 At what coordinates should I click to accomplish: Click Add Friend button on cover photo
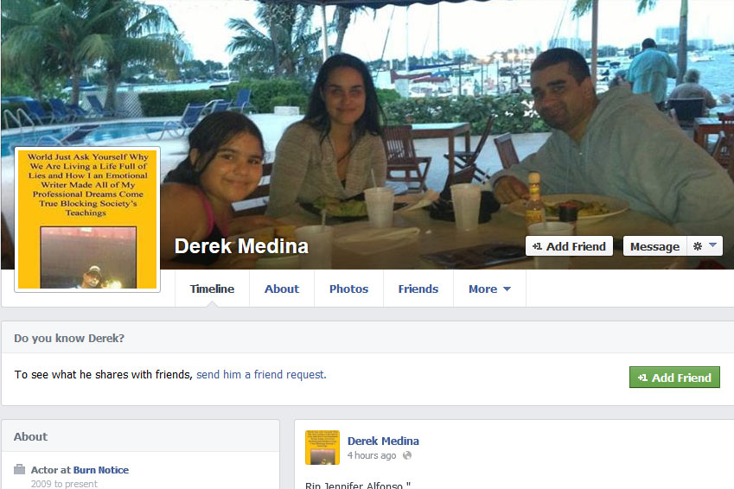(569, 246)
